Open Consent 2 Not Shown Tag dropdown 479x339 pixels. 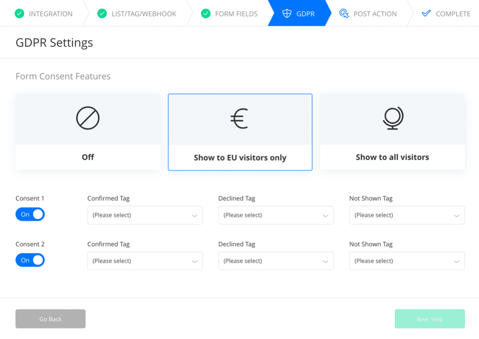(407, 261)
